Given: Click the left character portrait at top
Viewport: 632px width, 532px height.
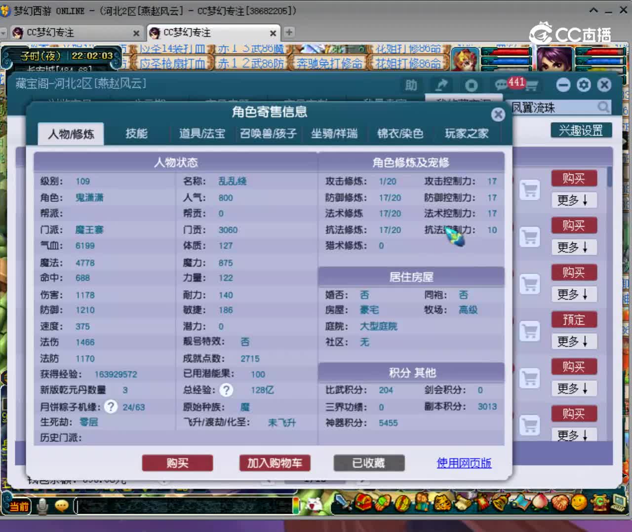Looking at the screenshot, I should (465, 60).
